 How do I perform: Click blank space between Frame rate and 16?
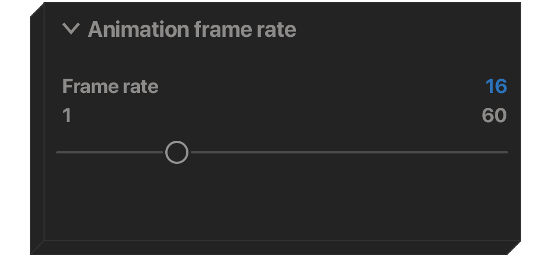click(x=320, y=86)
